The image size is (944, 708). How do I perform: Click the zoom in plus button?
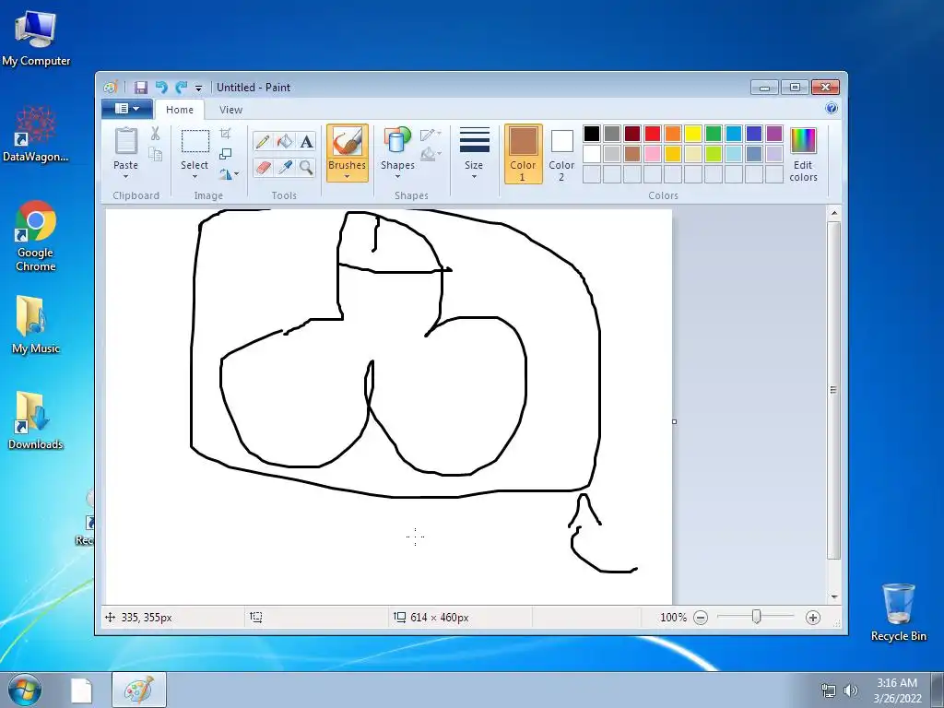click(x=813, y=618)
